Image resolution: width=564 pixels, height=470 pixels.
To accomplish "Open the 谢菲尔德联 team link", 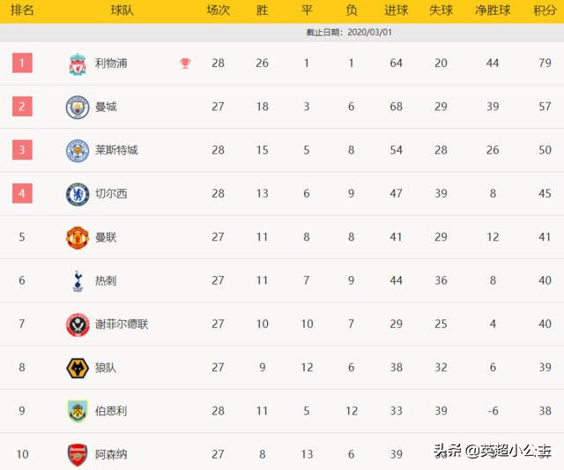I will (x=122, y=325).
